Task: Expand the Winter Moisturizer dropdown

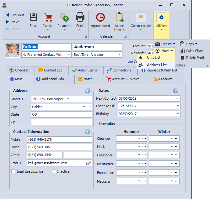Action: click(172, 164)
